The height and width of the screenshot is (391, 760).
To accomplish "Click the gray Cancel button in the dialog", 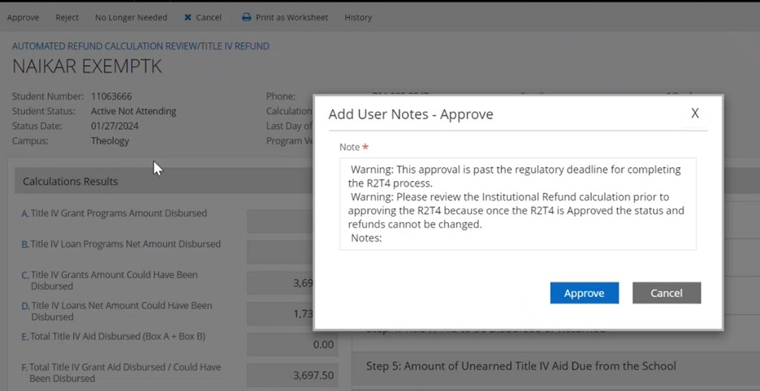I will point(667,293).
